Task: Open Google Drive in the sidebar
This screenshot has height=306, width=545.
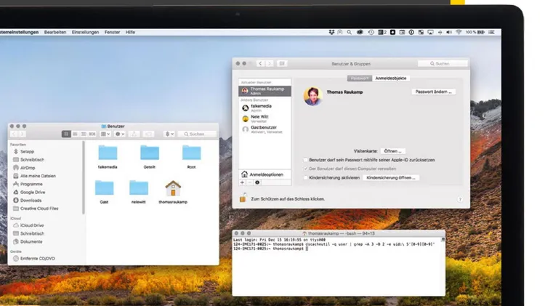Action: [x=33, y=192]
